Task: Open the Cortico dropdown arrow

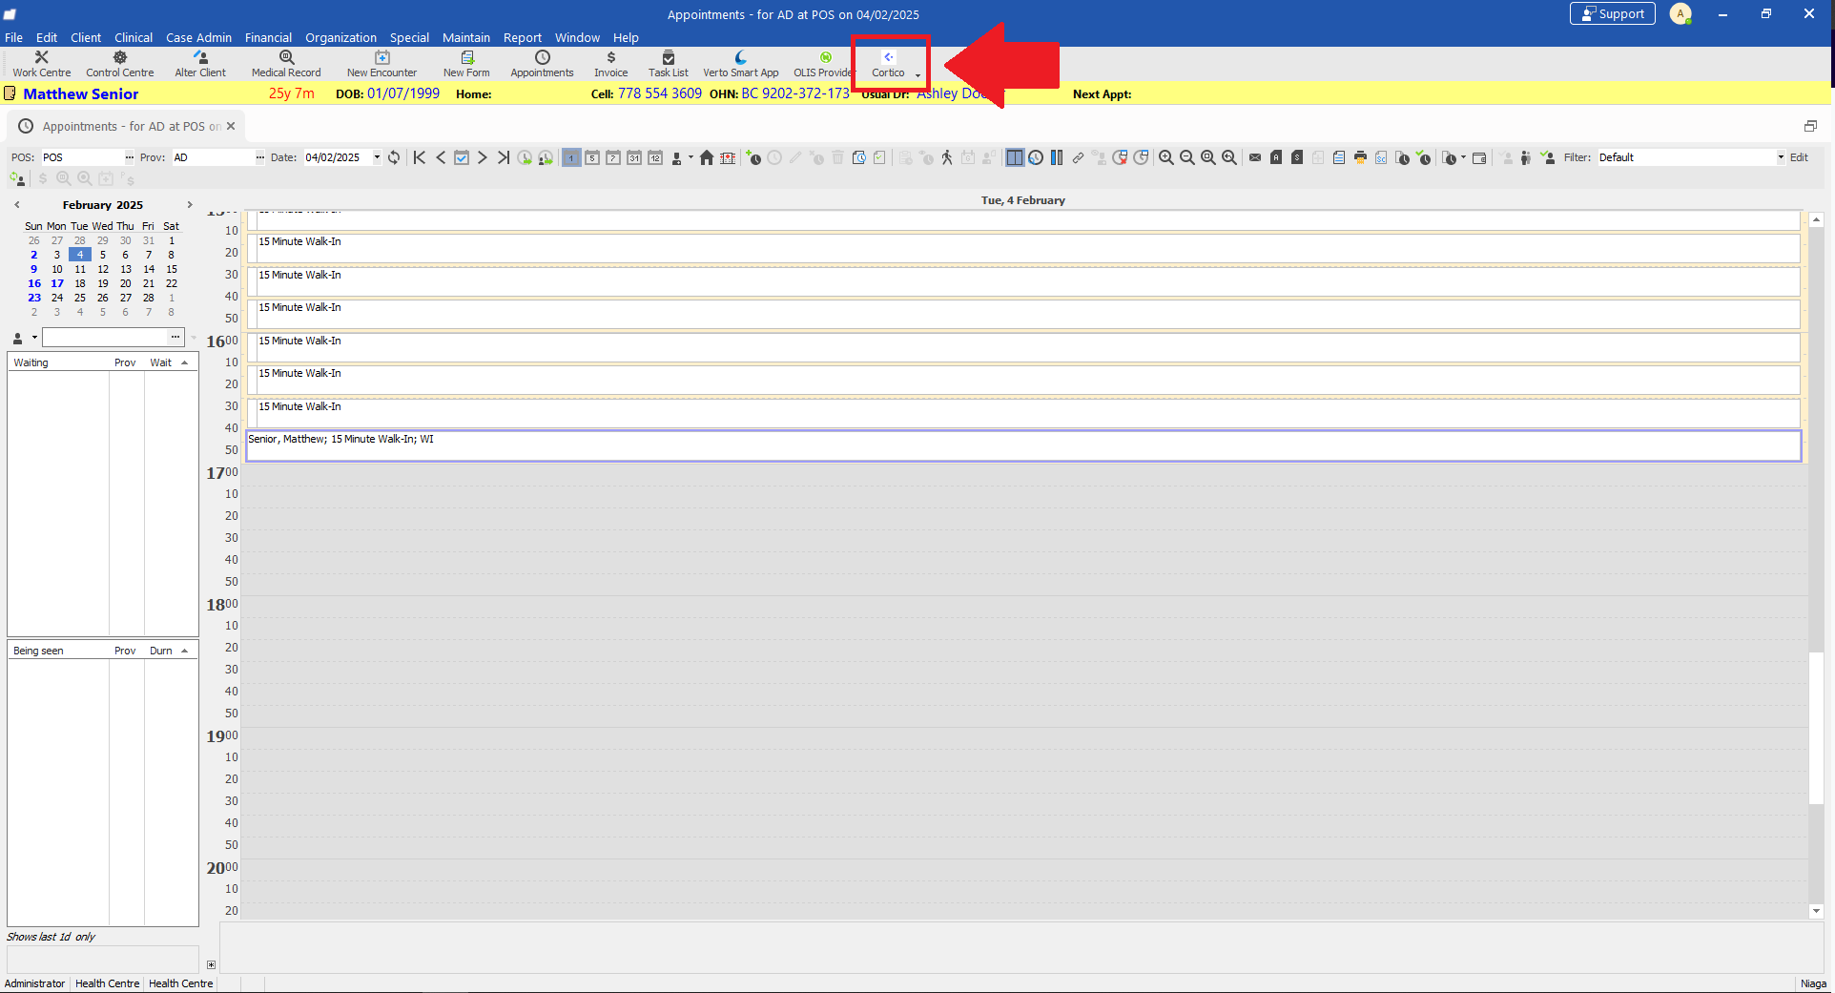Action: pyautogui.click(x=917, y=74)
